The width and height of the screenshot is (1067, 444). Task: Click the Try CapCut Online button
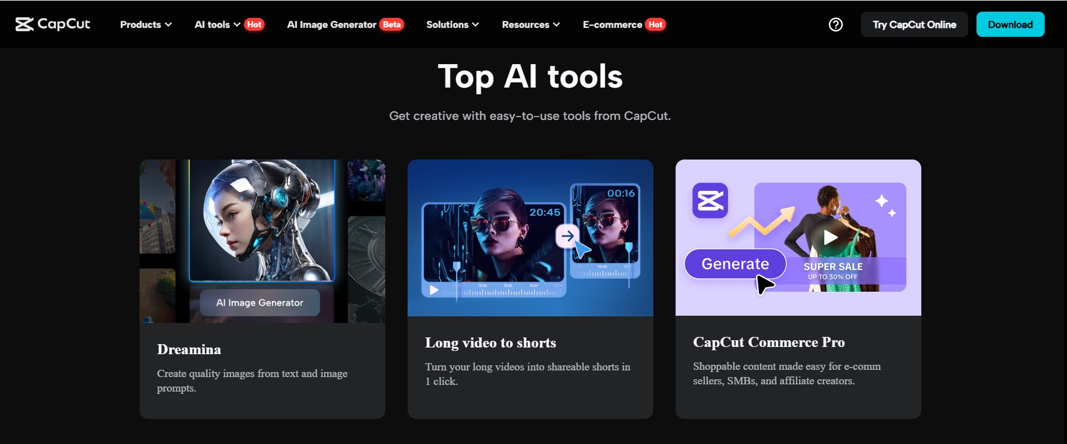914,25
